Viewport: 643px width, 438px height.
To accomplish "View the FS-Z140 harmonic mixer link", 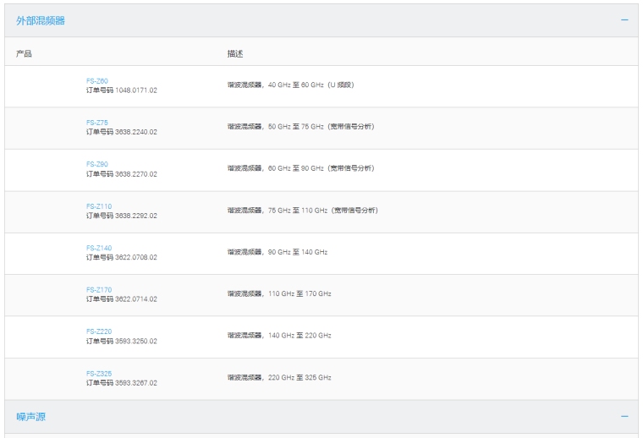I will (98, 248).
